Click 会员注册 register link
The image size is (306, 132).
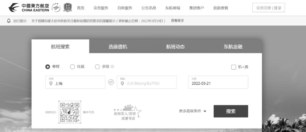(x=263, y=8)
